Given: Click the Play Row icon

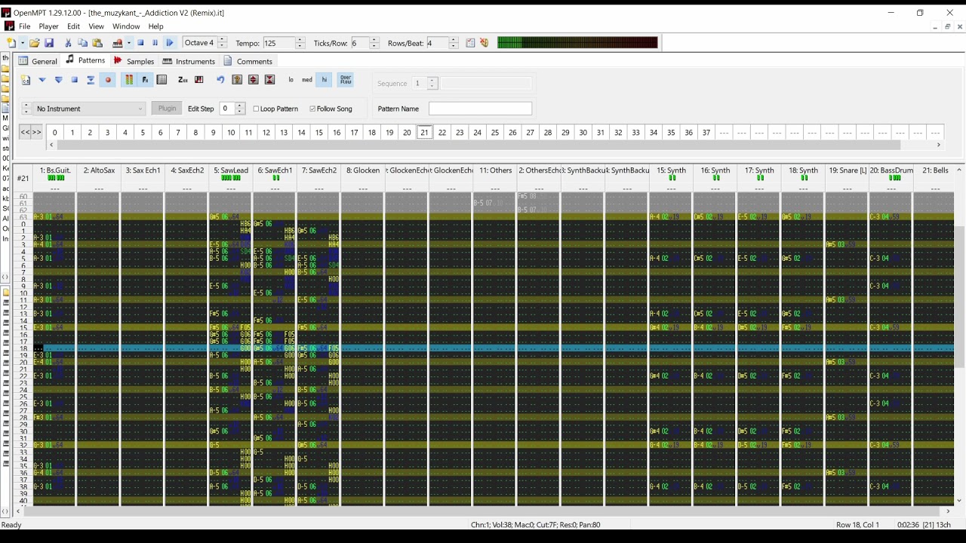Looking at the screenshot, I should point(91,80).
